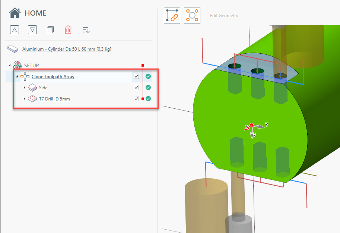Click the sort order icon
This screenshot has width=340, height=233.
[x=86, y=30]
